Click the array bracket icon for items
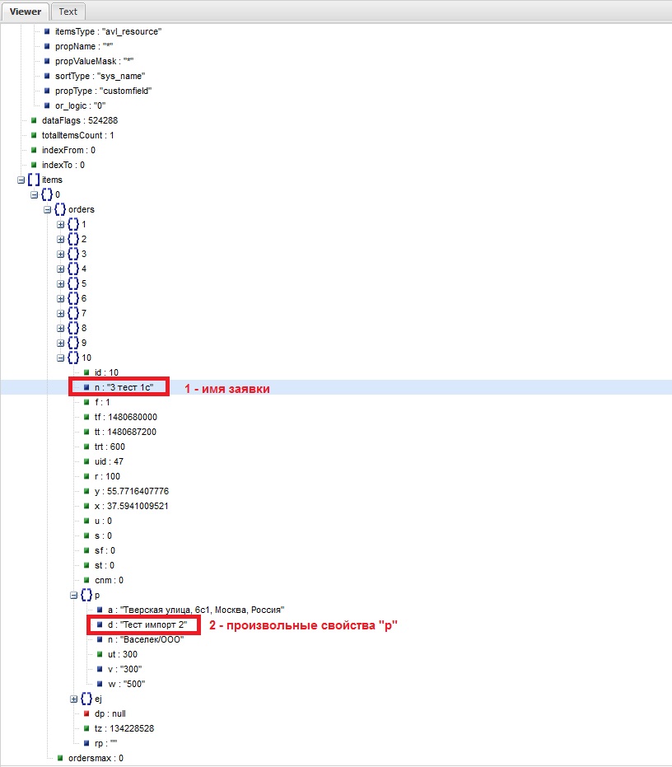Image resolution: width=672 pixels, height=767 pixels. [33, 180]
